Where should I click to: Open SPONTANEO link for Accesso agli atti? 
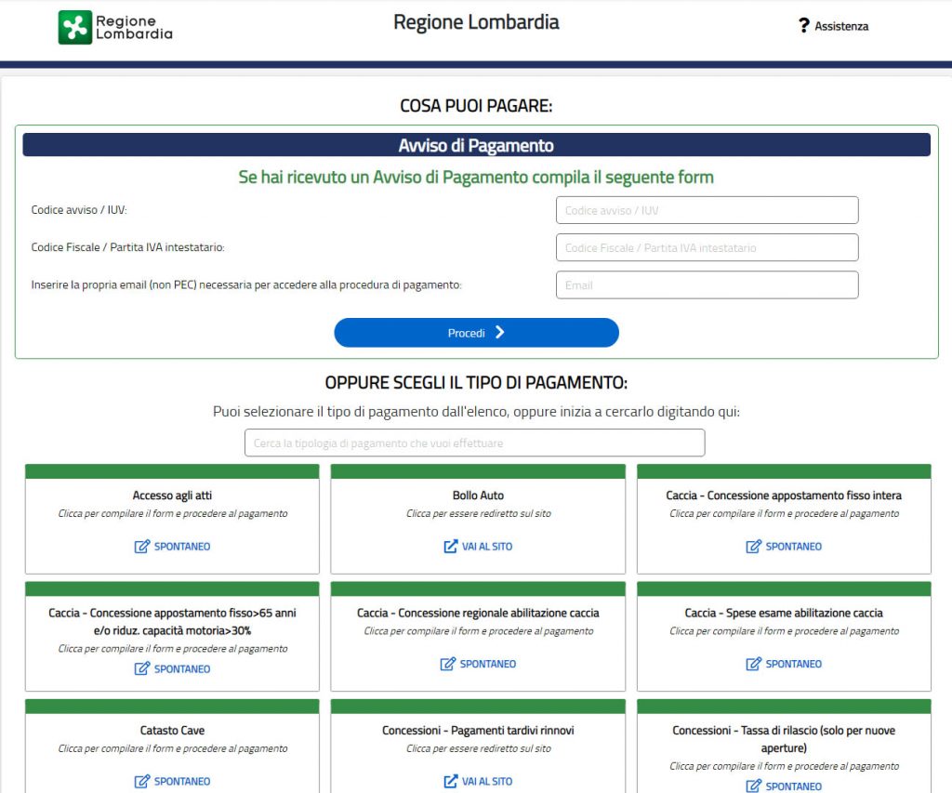coord(181,547)
